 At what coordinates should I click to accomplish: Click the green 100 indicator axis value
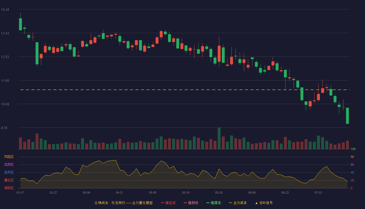(x=353, y=149)
